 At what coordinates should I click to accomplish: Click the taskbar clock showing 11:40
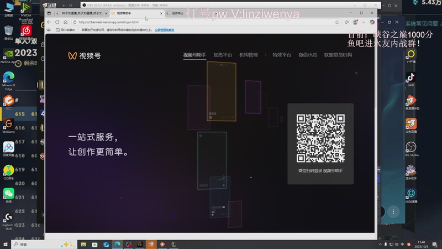pos(422,244)
